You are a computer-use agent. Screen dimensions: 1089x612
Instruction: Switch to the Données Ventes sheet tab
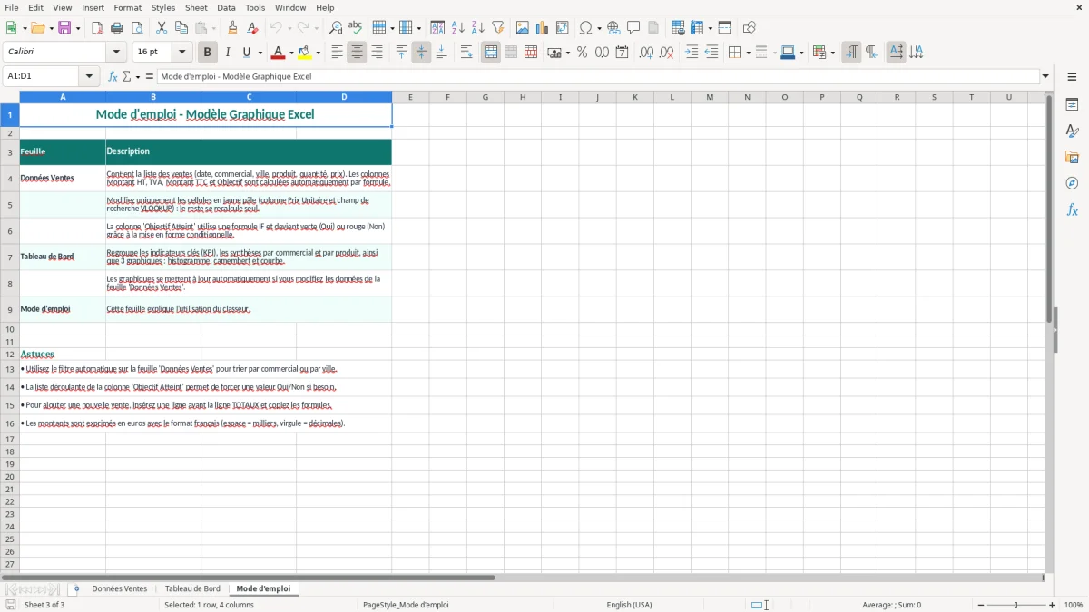coord(120,589)
